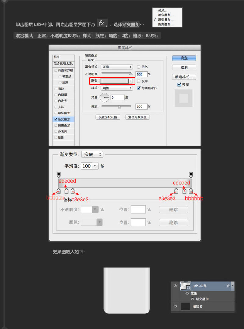Toggle visibility of 图层 0
244x329 pixels.
click(x=175, y=306)
